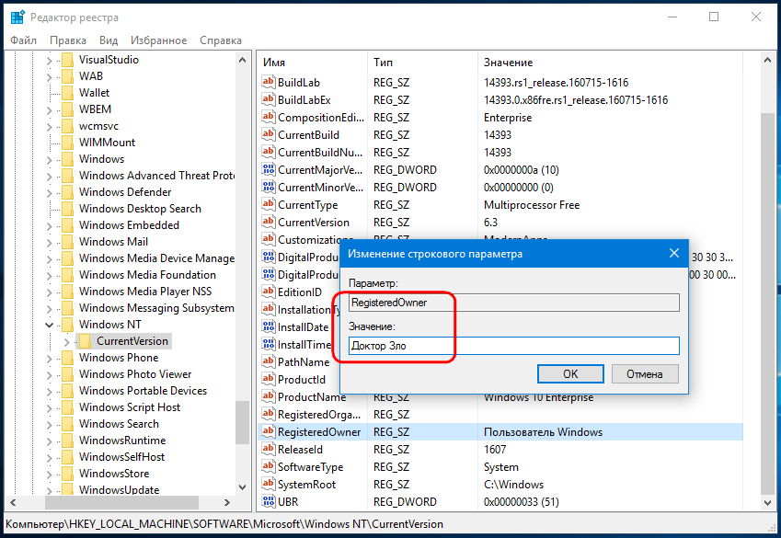
Task: Collapse the Windows NT tree node
Action: click(x=50, y=325)
